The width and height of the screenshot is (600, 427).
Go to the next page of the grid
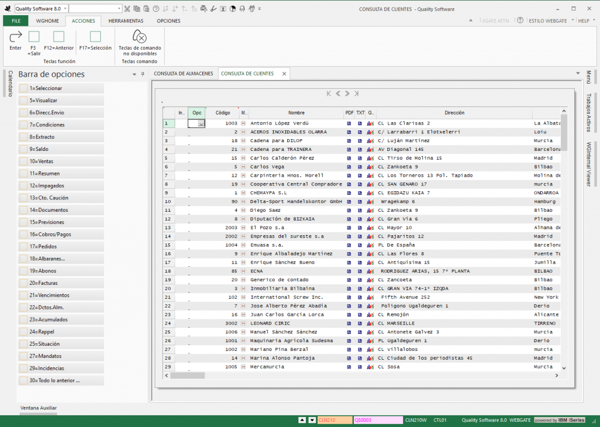pyautogui.click(x=347, y=94)
